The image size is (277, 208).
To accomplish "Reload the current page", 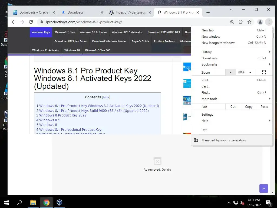I will tap(31, 22).
